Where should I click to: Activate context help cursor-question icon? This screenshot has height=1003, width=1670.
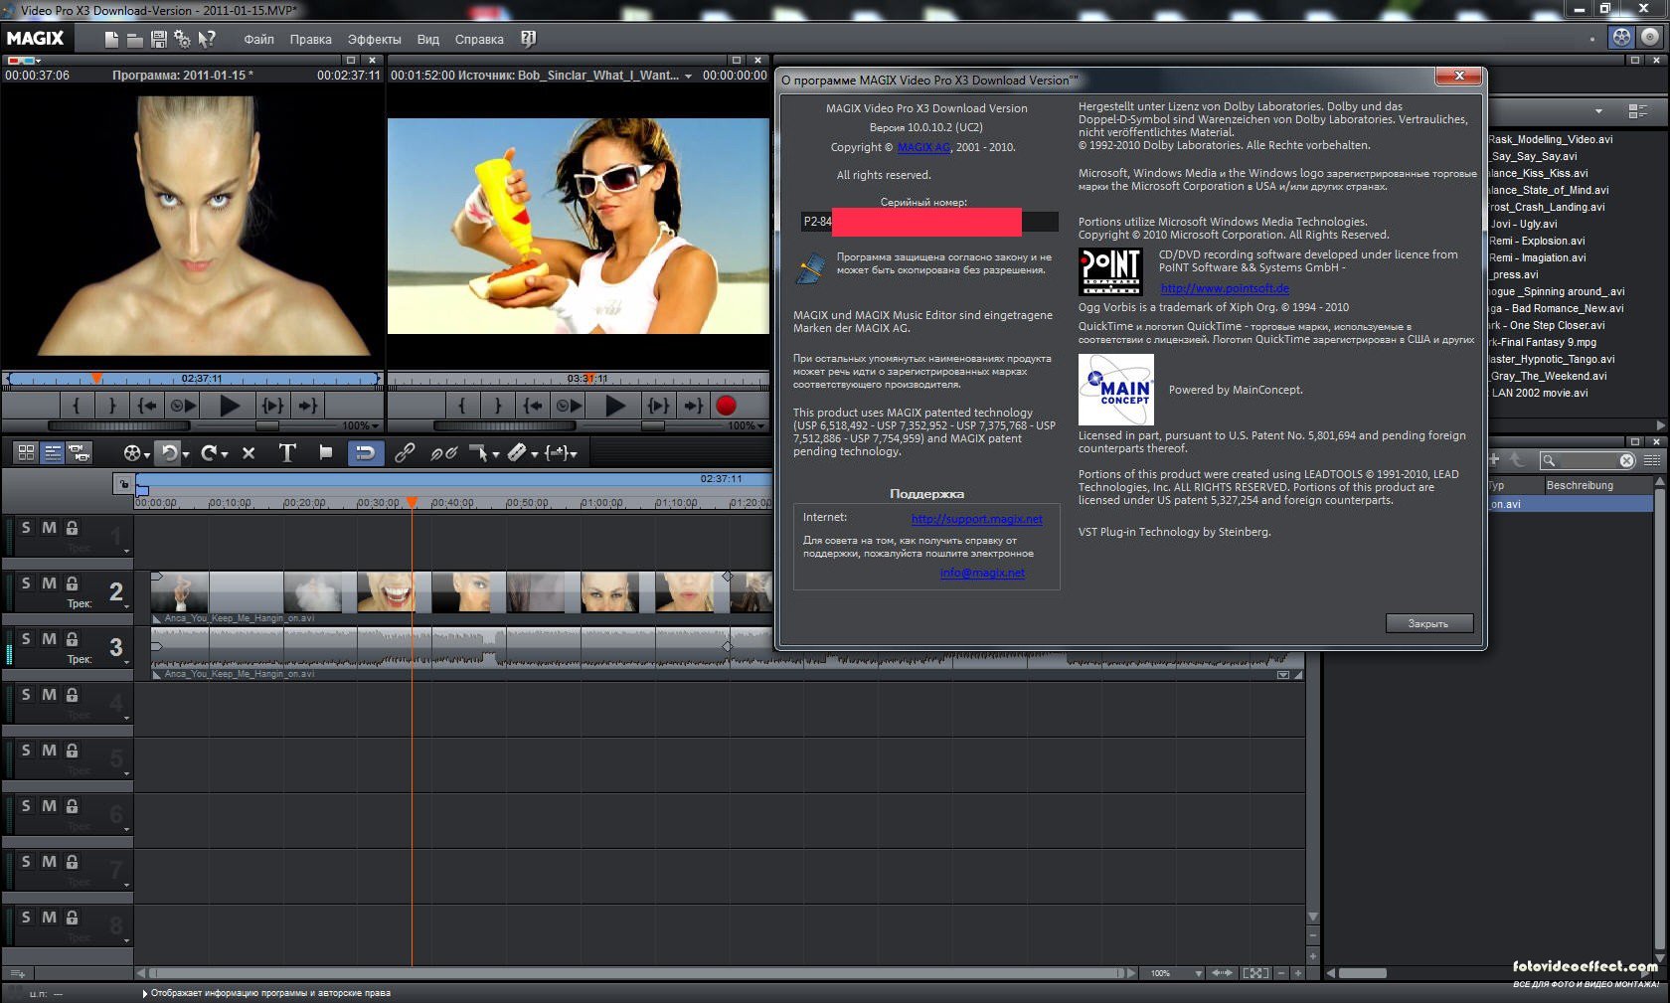[206, 39]
